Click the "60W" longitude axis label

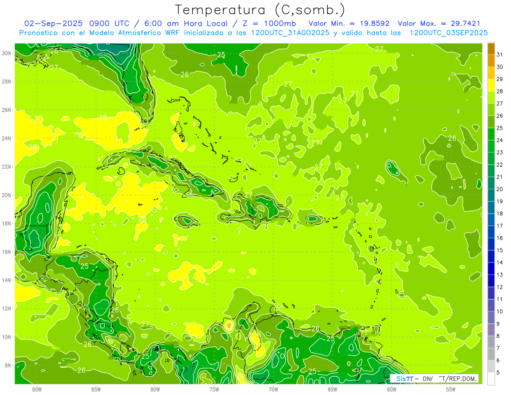pyautogui.click(x=392, y=389)
